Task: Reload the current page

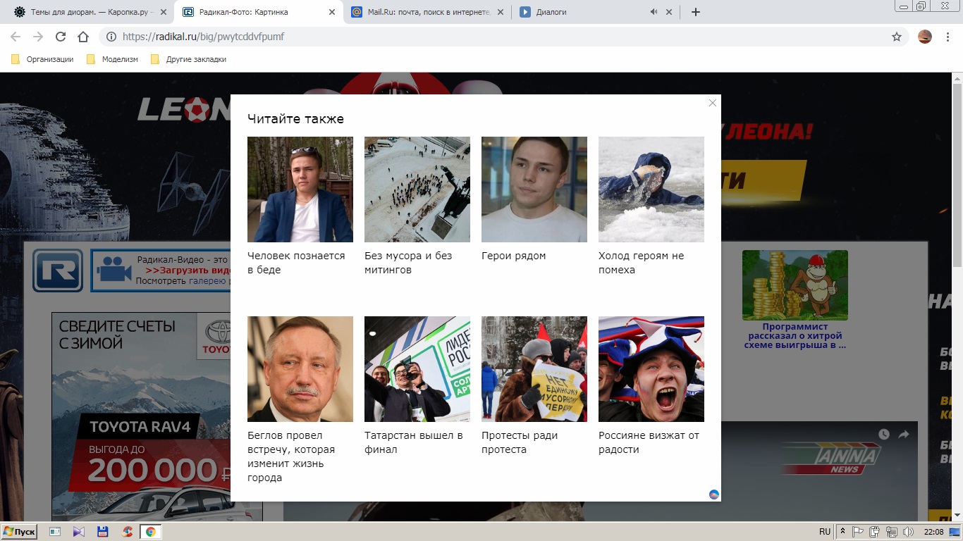Action: pos(61,37)
